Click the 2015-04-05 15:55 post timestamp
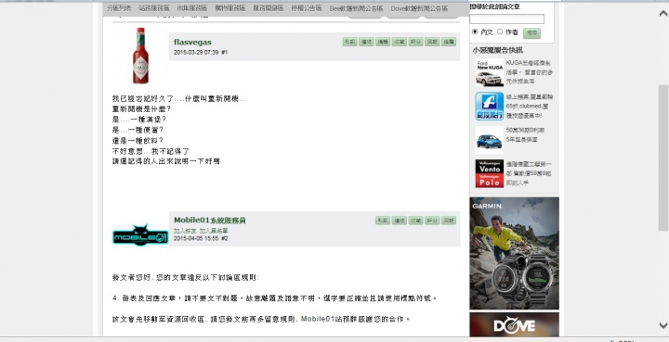The width and height of the screenshot is (669, 342). pyautogui.click(x=196, y=238)
